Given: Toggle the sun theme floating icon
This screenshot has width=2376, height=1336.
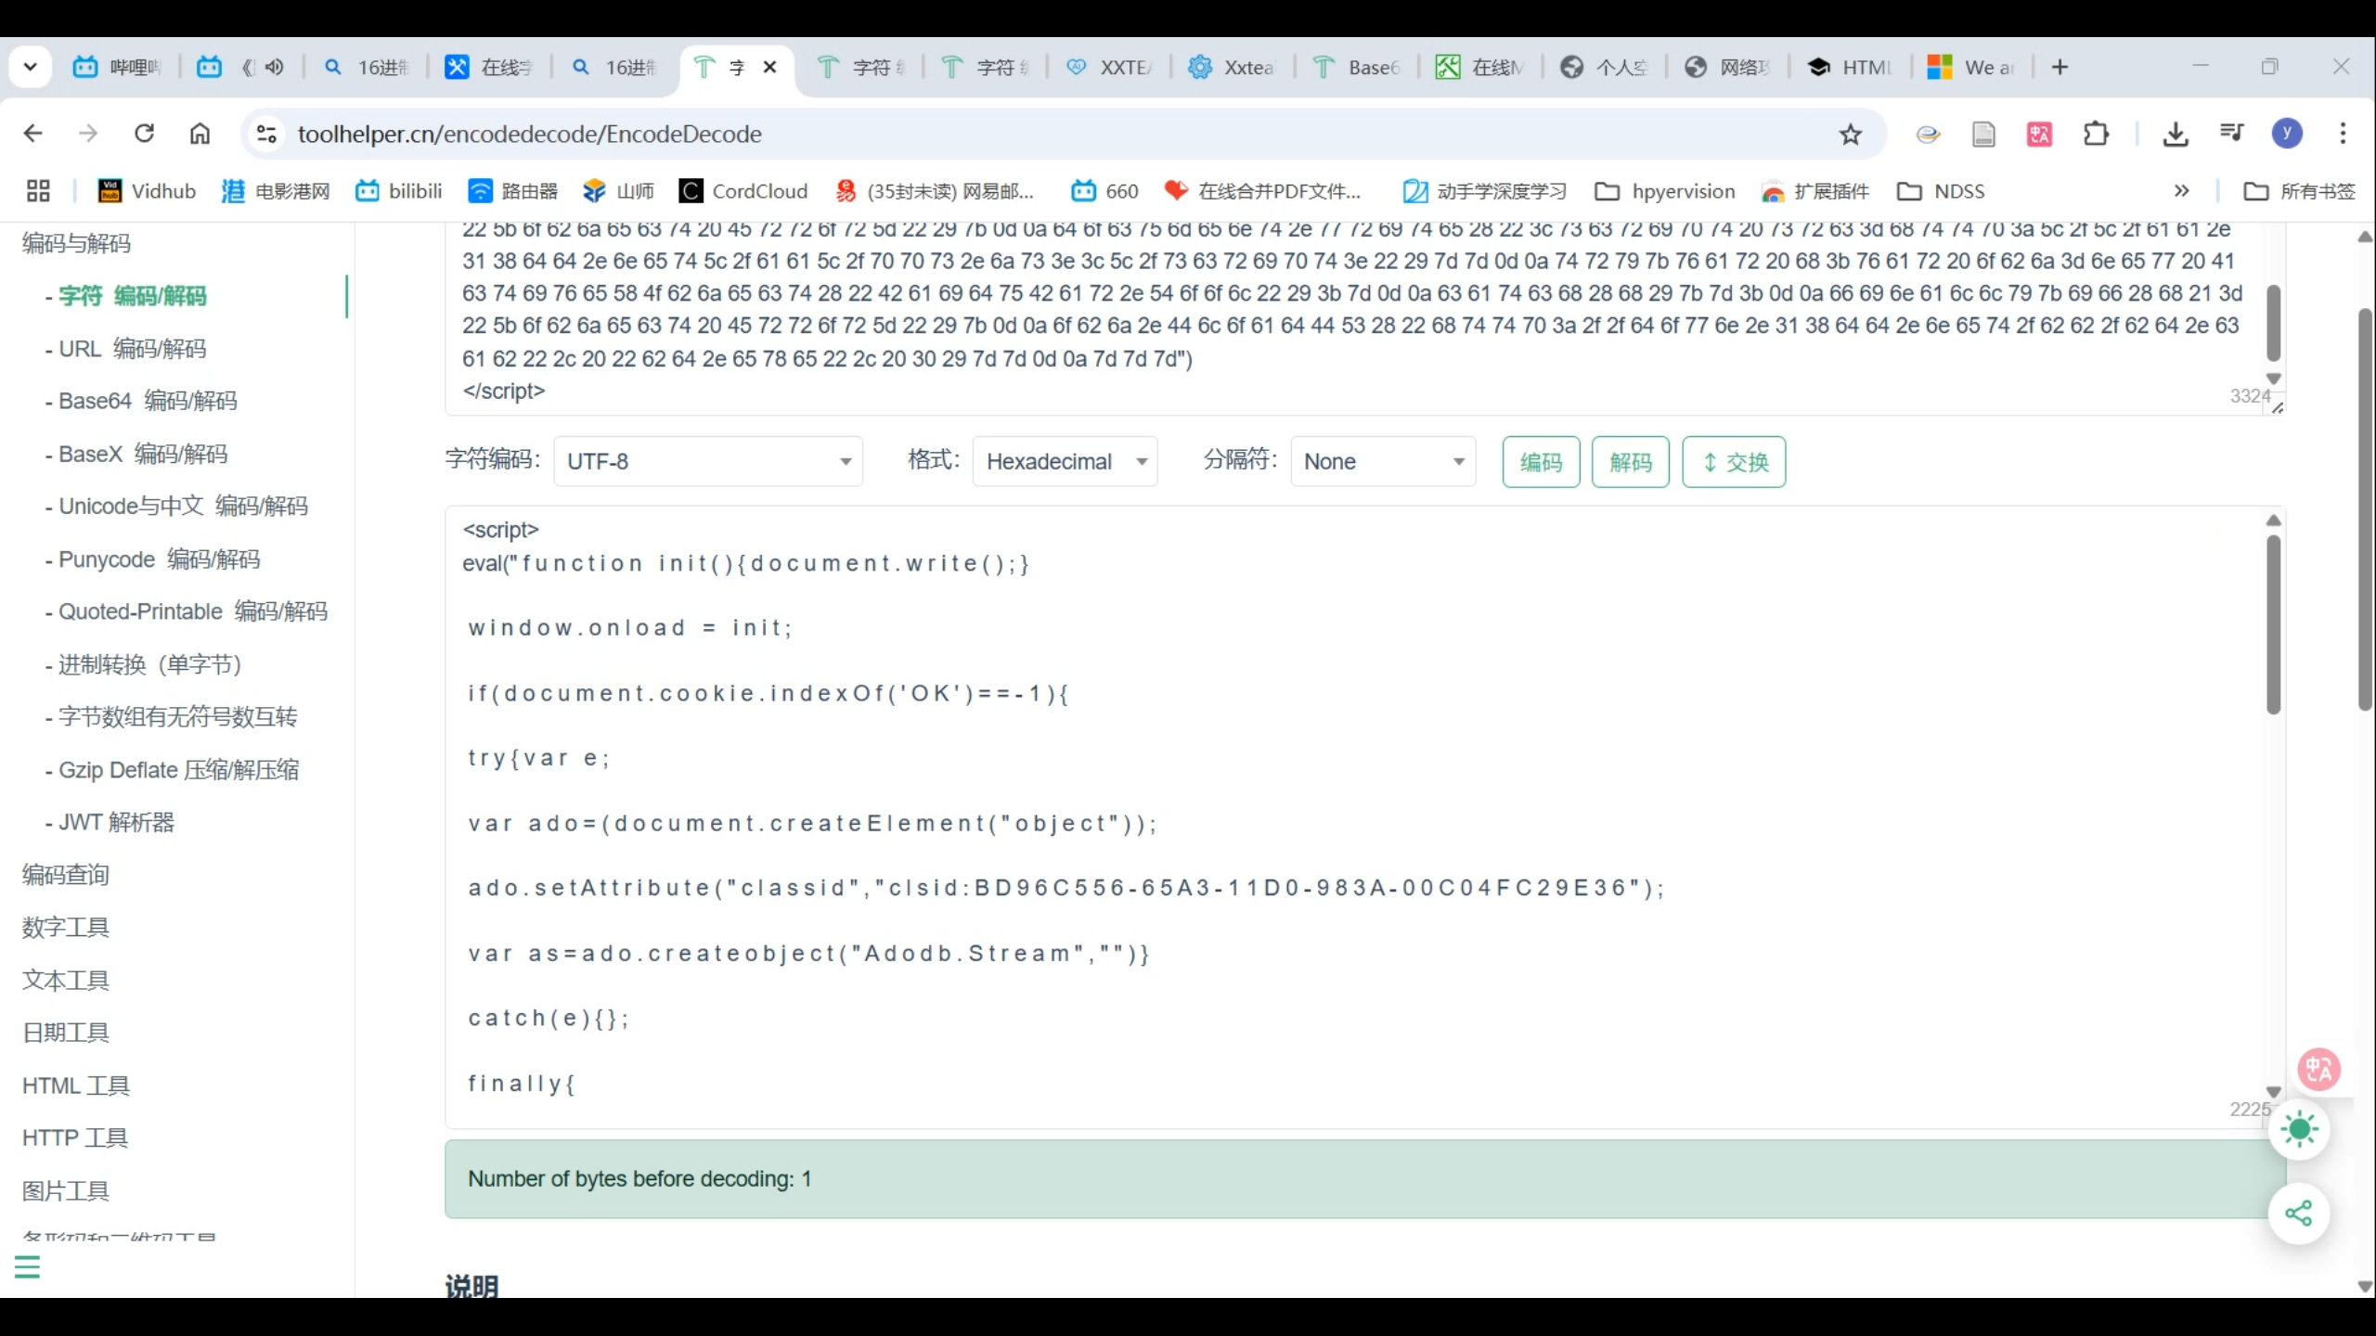Looking at the screenshot, I should pyautogui.click(x=2298, y=1129).
